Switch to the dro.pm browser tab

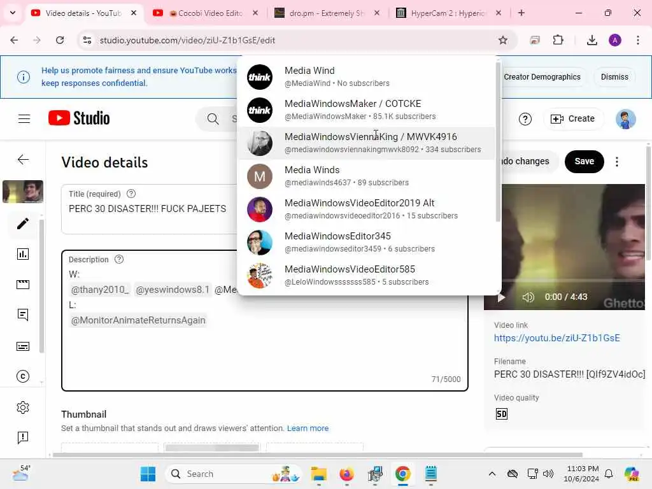click(x=327, y=13)
